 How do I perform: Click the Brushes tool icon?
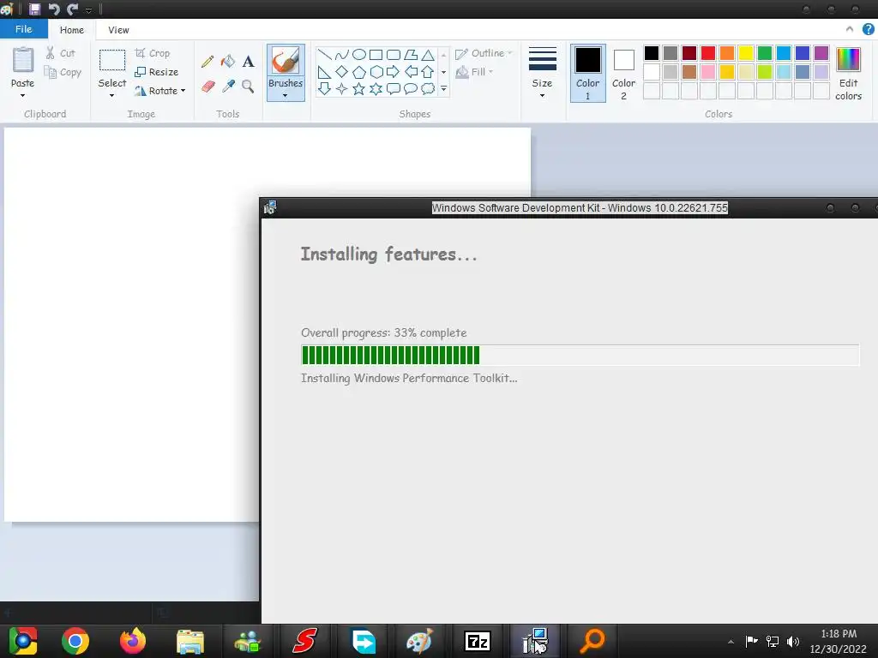pos(286,61)
